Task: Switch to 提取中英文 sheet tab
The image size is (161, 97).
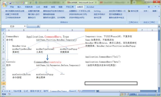Action: tap(36, 91)
